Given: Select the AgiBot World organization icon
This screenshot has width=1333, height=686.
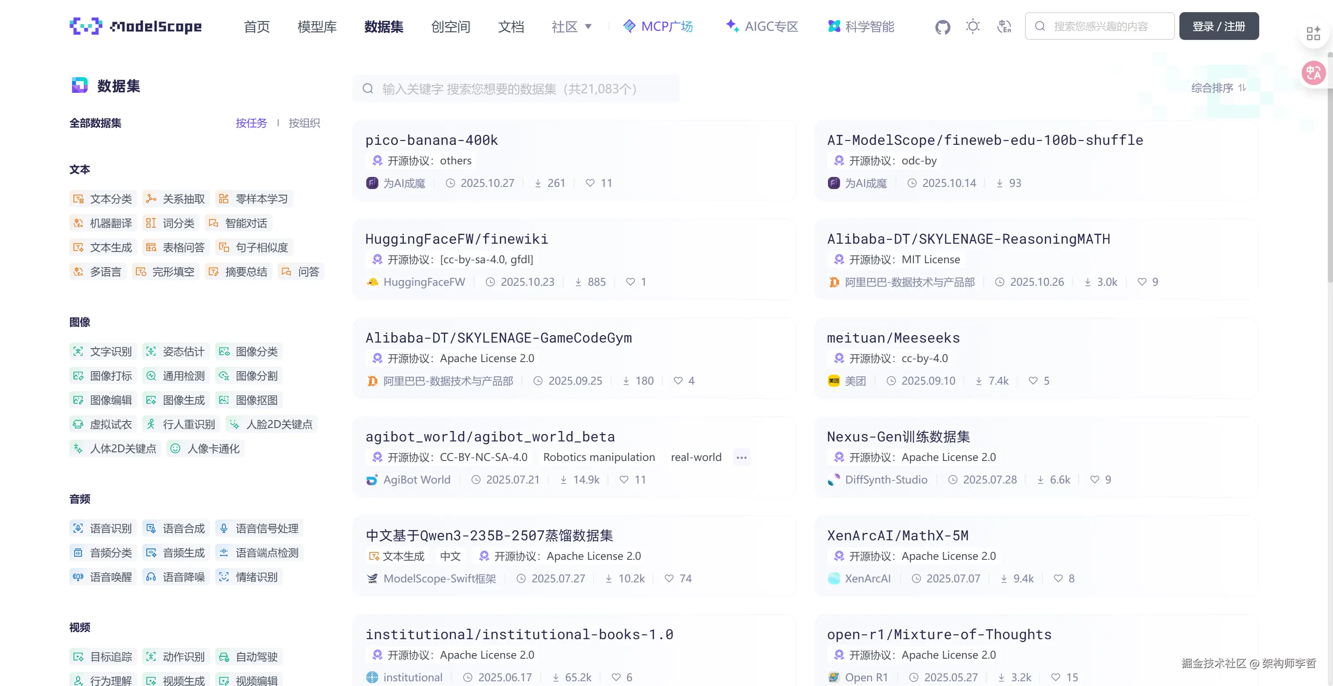Looking at the screenshot, I should [x=373, y=479].
